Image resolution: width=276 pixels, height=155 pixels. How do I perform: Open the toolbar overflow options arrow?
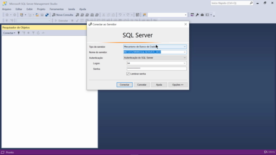214,16
